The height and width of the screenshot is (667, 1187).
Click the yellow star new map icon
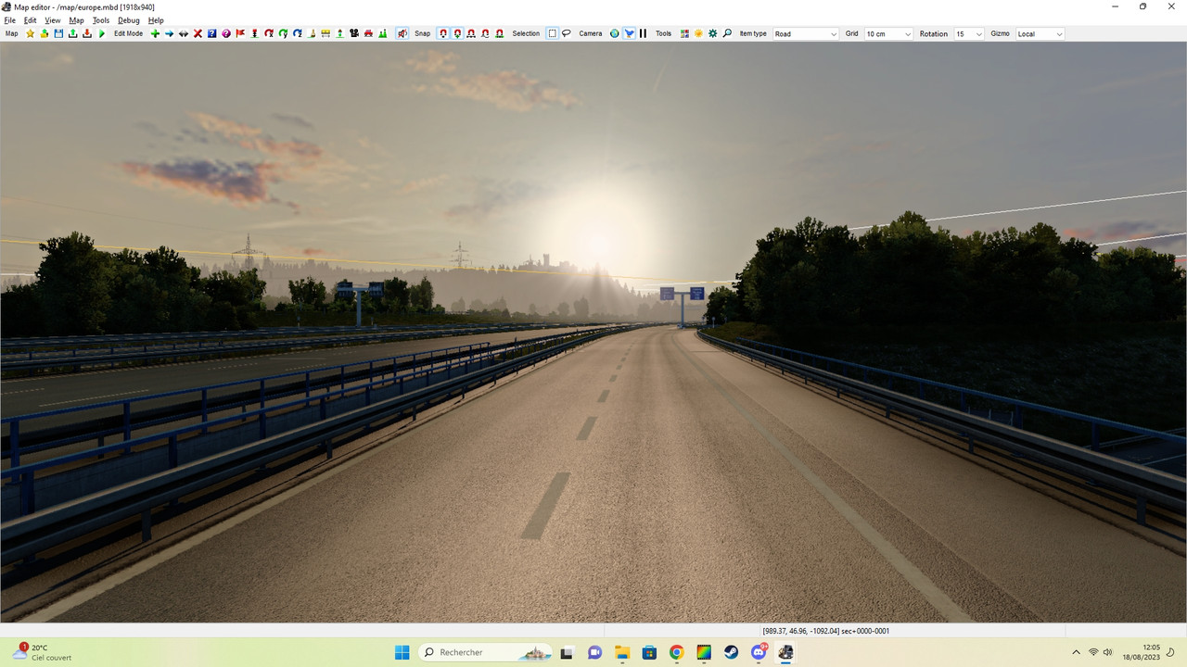click(30, 33)
